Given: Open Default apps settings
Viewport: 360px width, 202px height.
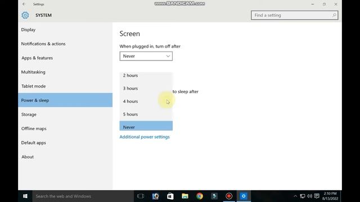Looking at the screenshot, I should 65,143.
